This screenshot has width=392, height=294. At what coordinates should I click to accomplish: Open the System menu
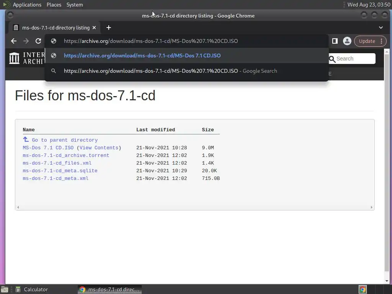(75, 5)
